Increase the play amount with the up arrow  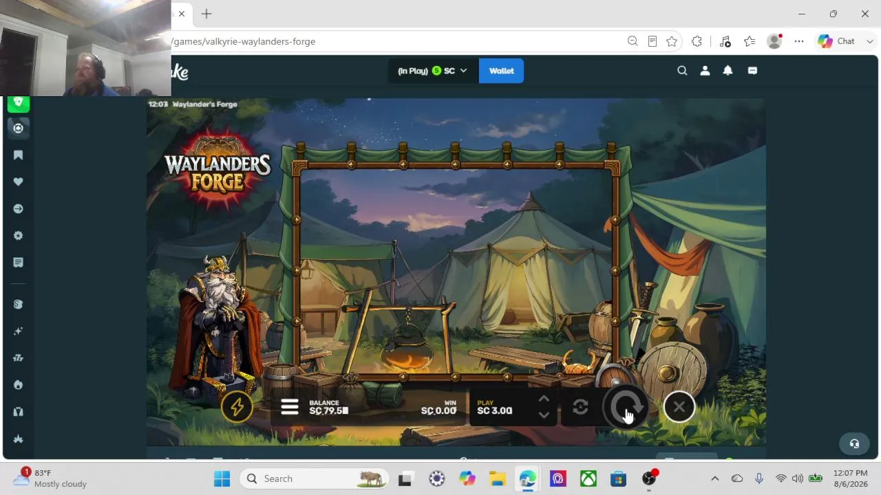pos(544,399)
